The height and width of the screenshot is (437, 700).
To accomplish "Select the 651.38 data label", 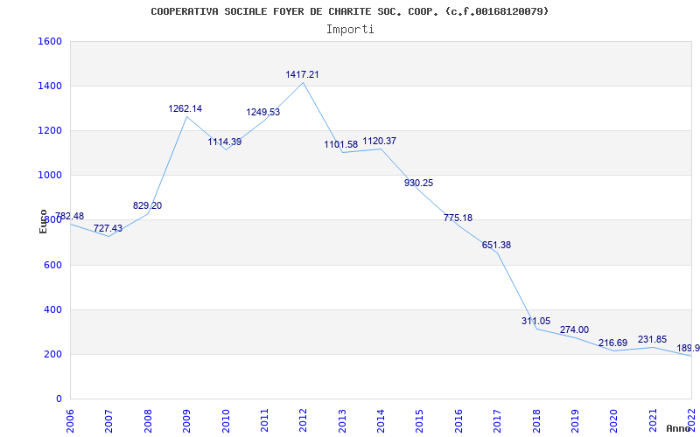I will (x=496, y=245).
